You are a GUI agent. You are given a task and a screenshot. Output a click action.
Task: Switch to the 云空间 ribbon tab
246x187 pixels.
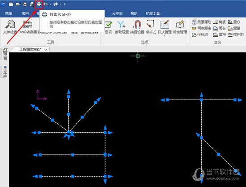117,13
